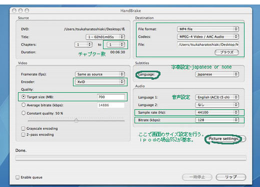Image resolution: width=260 pixels, height=187 pixels.
Task: Click the 一時停止 pause button
Action: coord(197,177)
